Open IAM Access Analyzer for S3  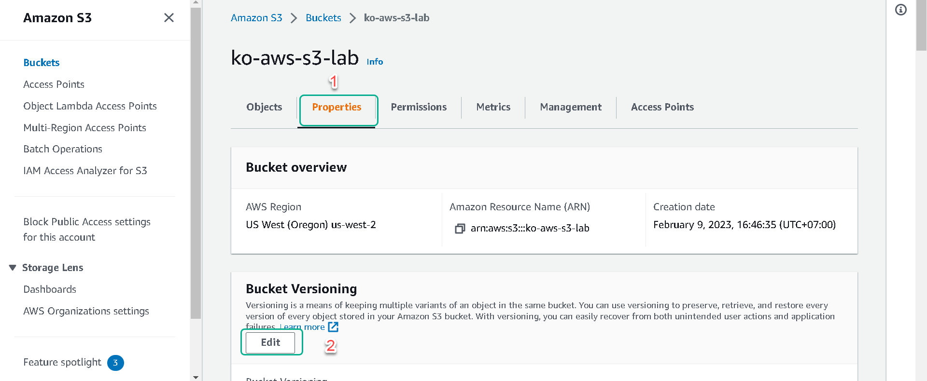[85, 171]
